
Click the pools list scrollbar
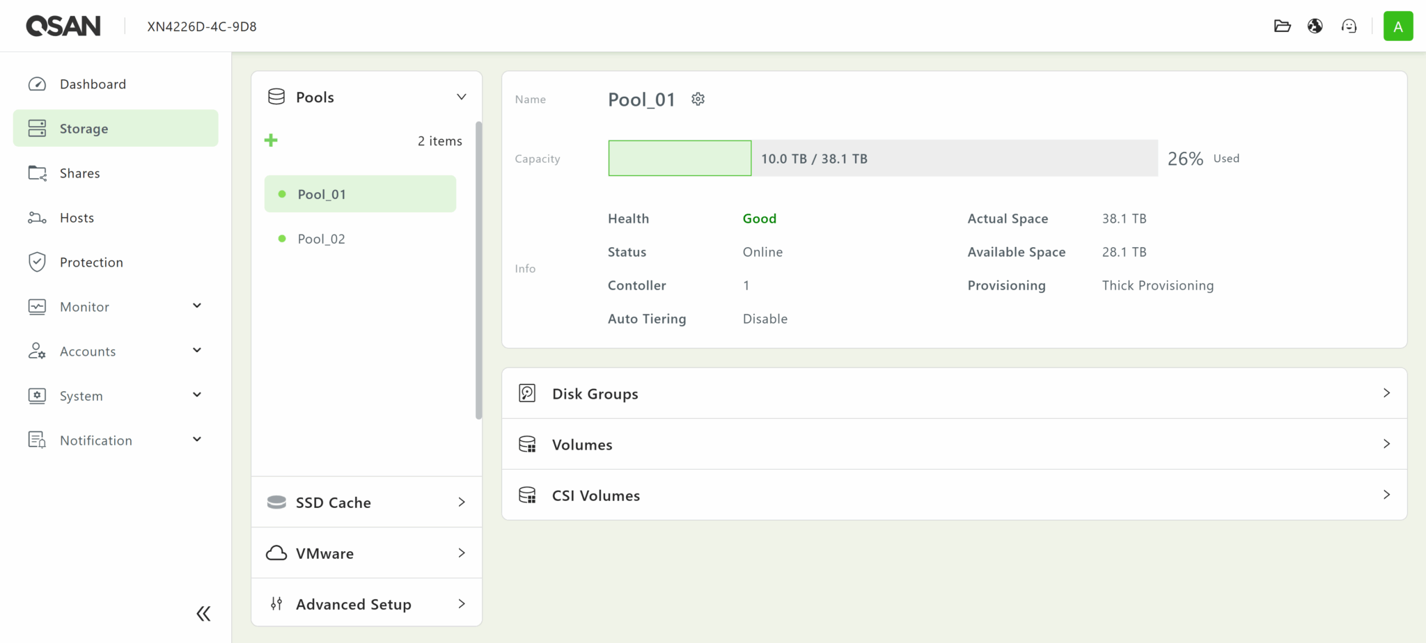point(478,270)
